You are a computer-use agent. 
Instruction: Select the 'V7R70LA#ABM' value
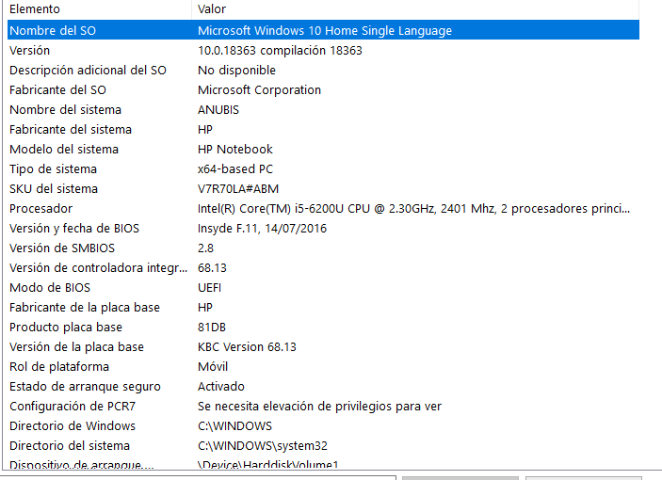[238, 189]
